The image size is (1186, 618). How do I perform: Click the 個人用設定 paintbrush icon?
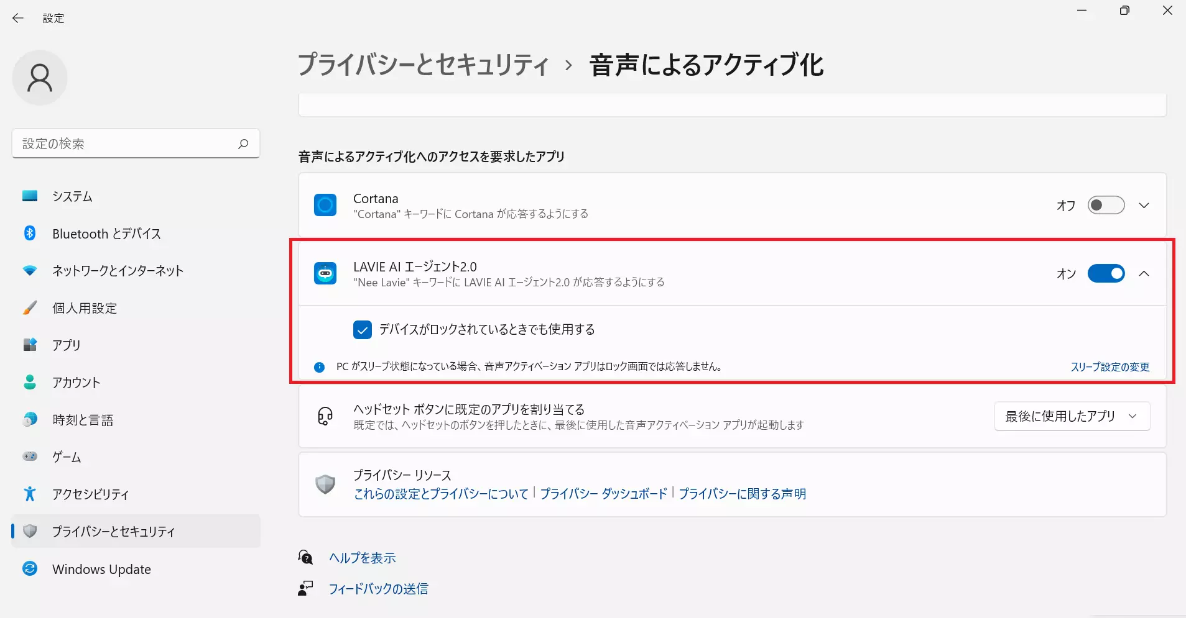pyautogui.click(x=30, y=307)
